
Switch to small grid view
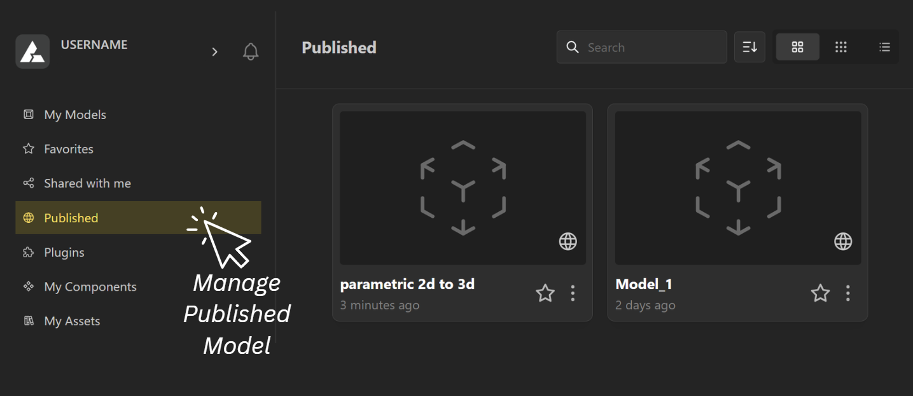click(x=841, y=47)
